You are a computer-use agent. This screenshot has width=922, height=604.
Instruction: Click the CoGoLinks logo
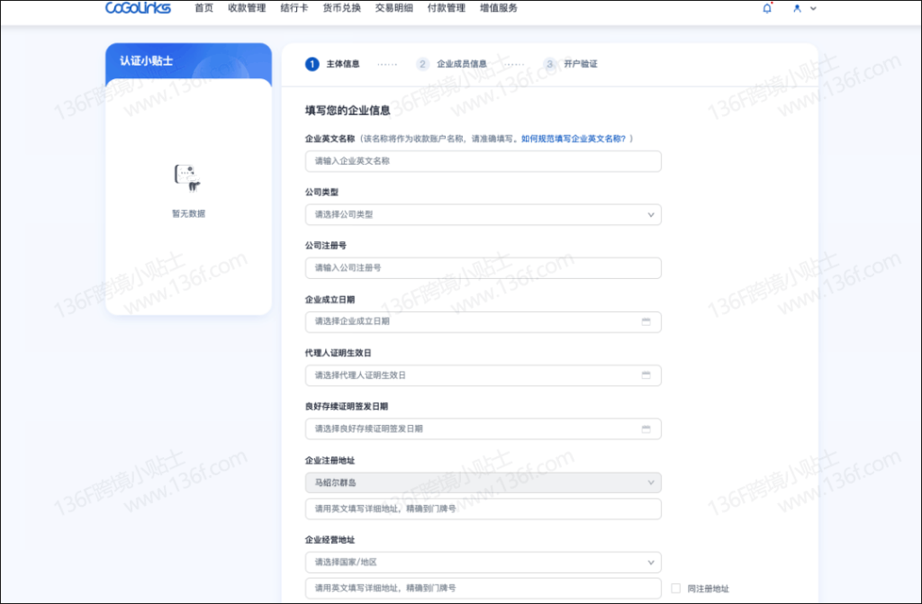pyautogui.click(x=138, y=7)
